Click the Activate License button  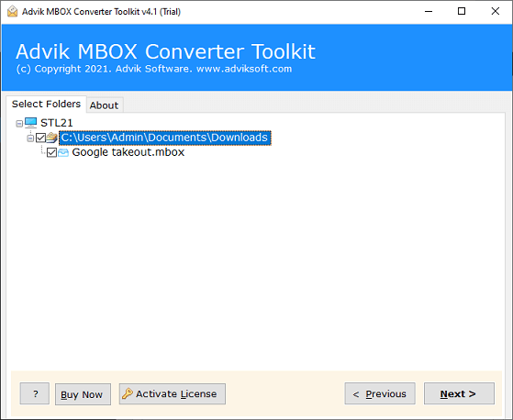(173, 393)
